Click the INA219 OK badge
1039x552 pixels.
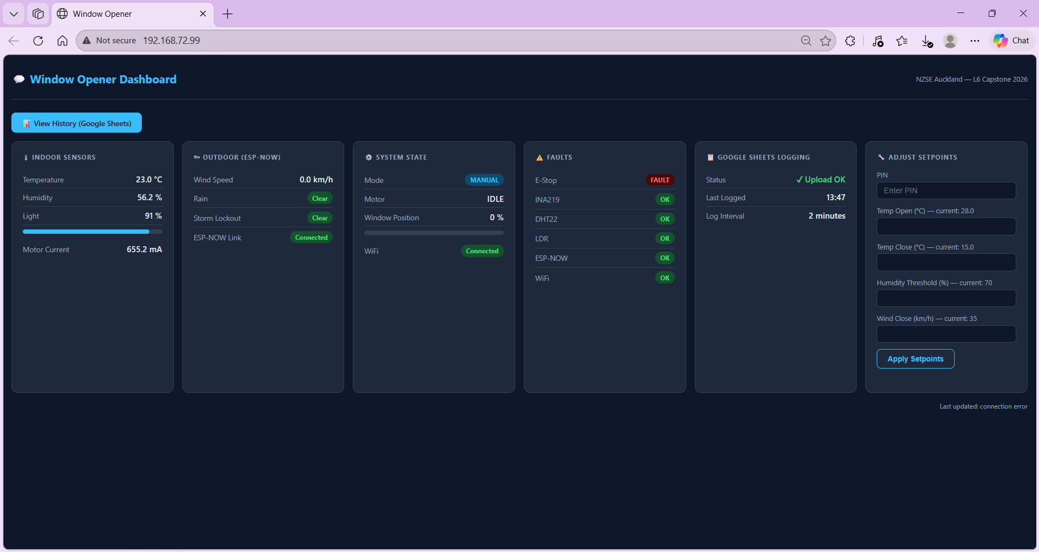point(665,200)
